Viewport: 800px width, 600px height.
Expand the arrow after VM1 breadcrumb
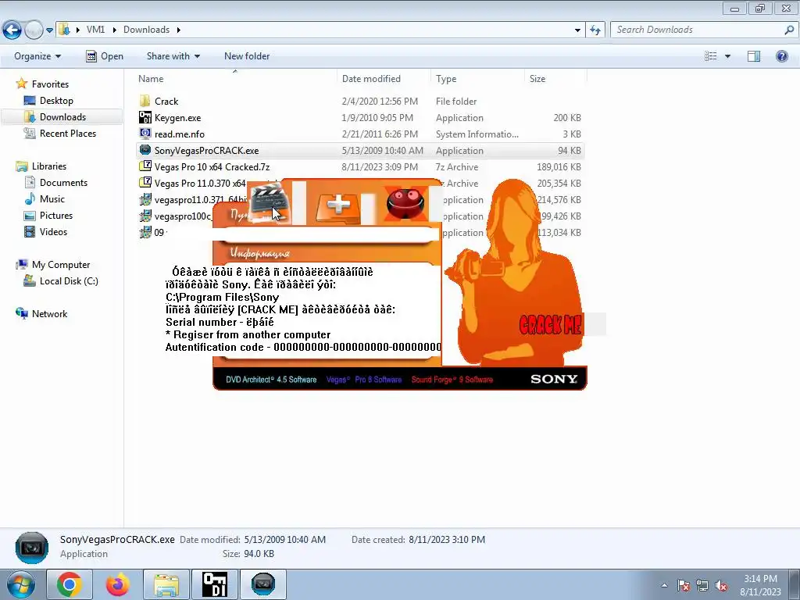coord(114,30)
